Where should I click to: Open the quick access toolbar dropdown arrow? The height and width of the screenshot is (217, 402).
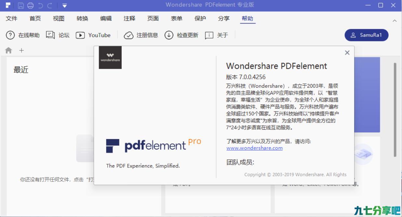click(x=65, y=6)
